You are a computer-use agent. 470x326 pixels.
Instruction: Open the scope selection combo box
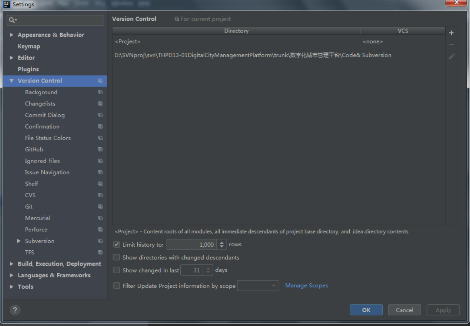258,285
